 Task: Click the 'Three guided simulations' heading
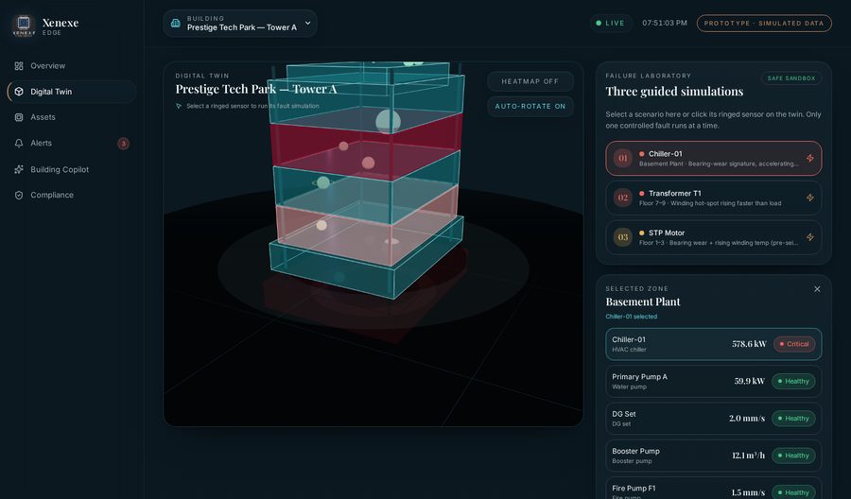tap(674, 92)
